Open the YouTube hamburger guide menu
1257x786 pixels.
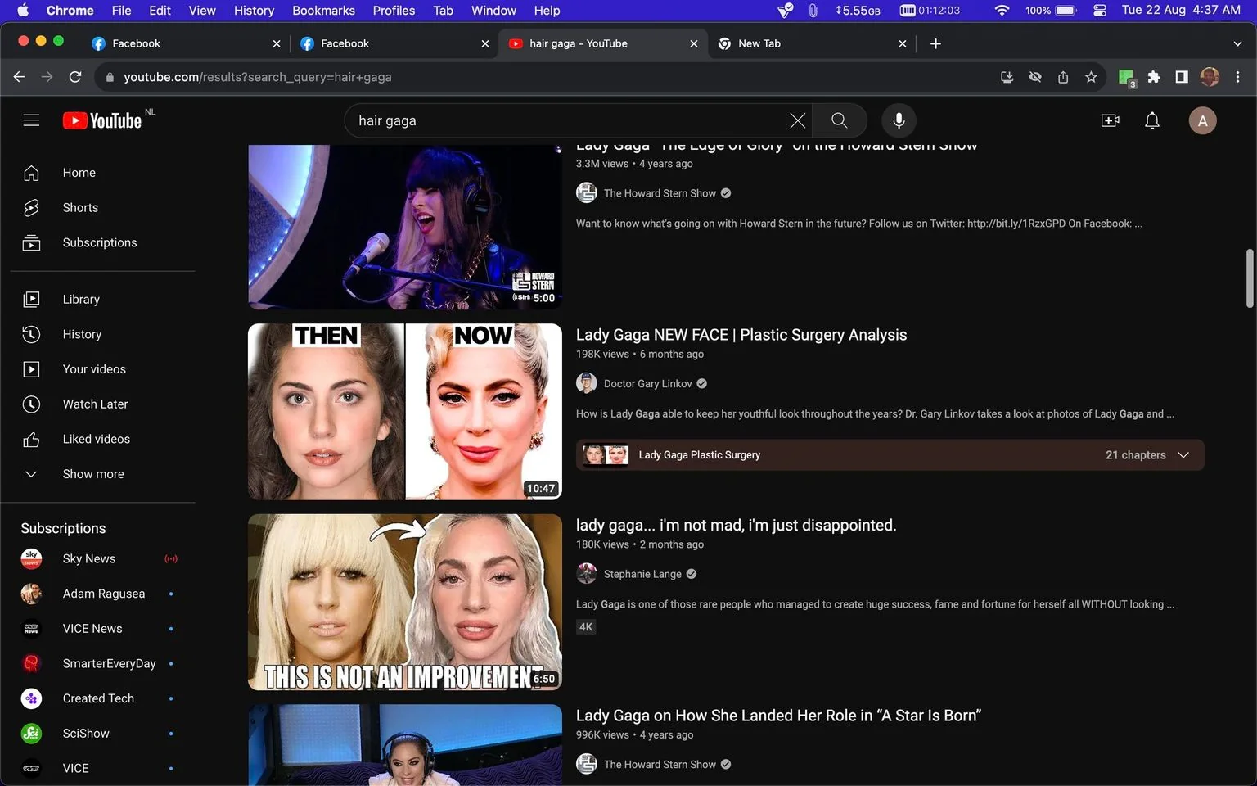(x=31, y=120)
